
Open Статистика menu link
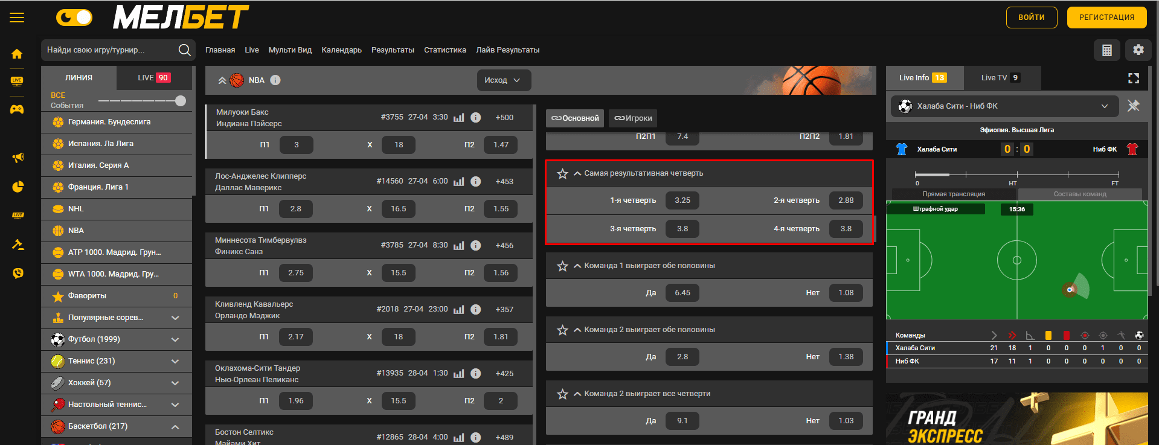445,50
